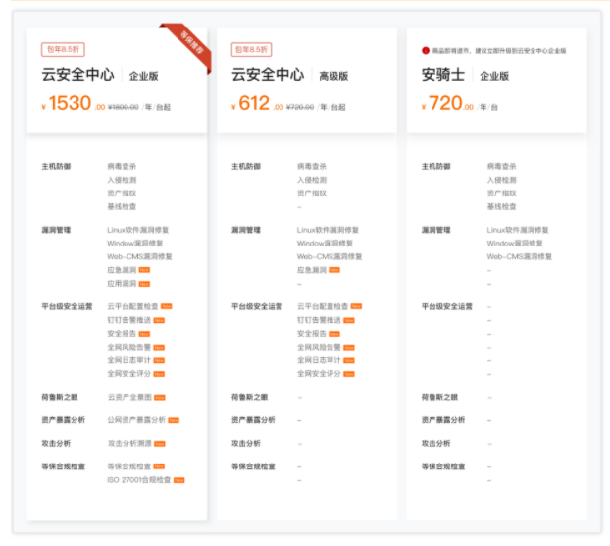Click 入侵检测 in 高级版 column
Viewport: 610px width, 546px height.
[312, 180]
